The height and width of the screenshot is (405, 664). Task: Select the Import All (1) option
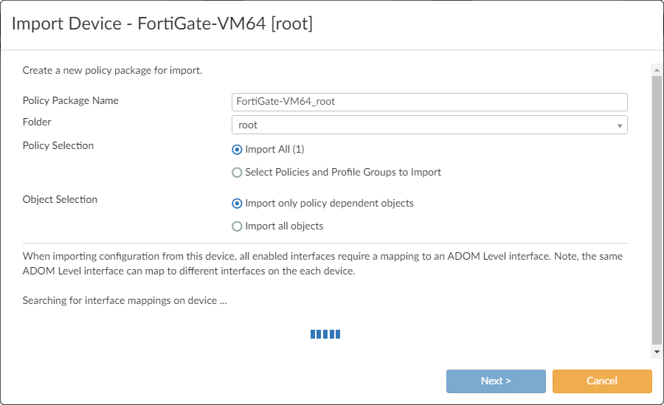[237, 150]
